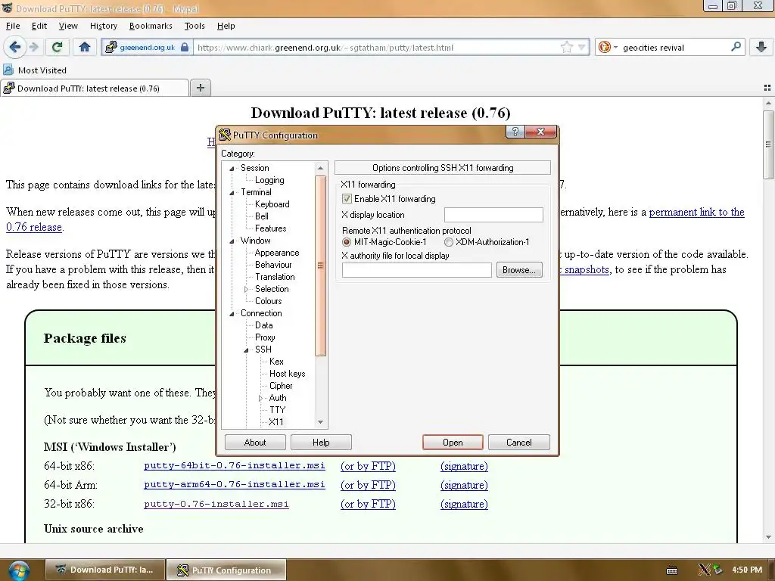Image resolution: width=775 pixels, height=581 pixels.
Task: Select PuTTY Configuration taskbar button
Action: click(226, 570)
